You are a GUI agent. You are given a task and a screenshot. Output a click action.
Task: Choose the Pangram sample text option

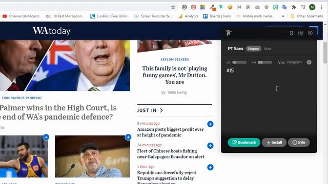(x=290, y=62)
